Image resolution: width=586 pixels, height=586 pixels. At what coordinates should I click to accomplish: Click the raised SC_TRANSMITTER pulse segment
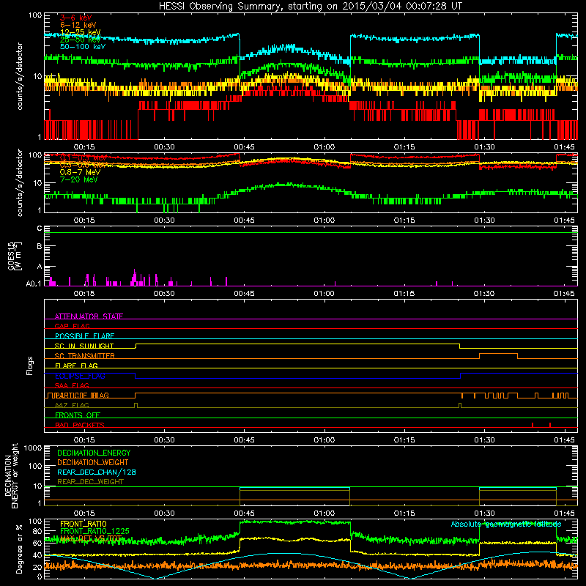click(499, 354)
